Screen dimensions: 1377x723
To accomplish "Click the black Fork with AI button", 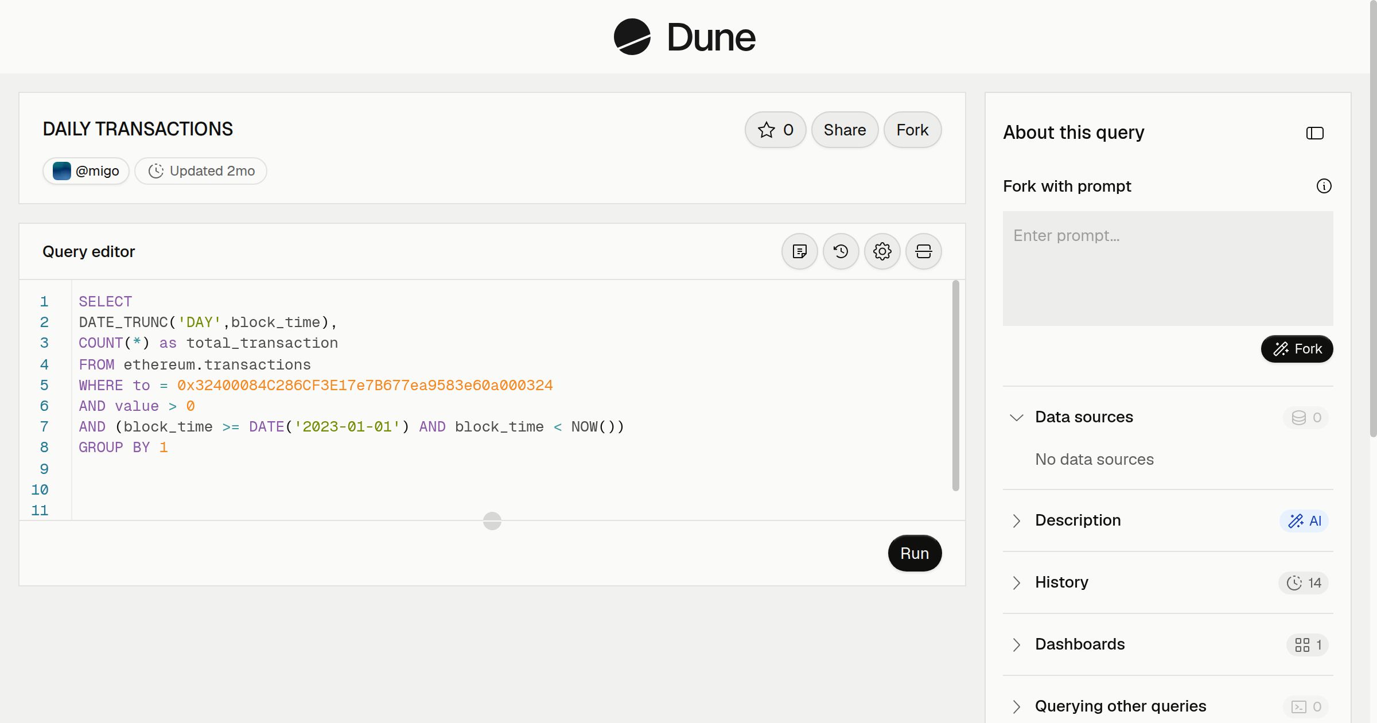I will point(1297,349).
